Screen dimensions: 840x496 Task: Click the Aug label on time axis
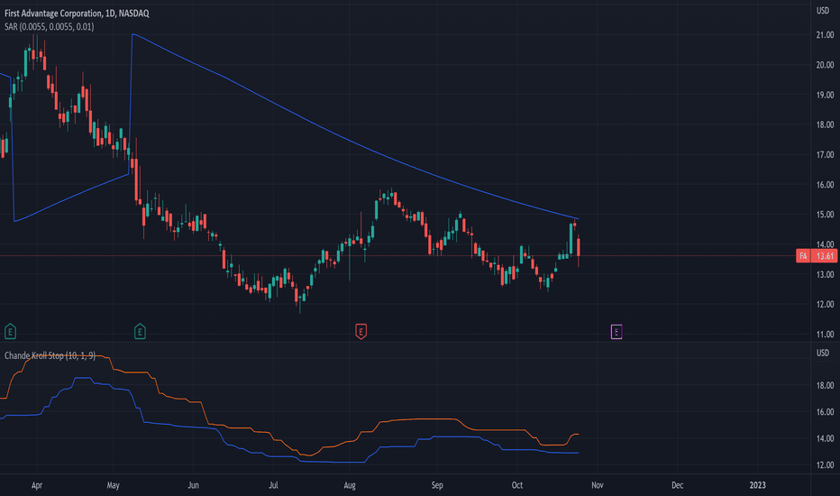click(x=350, y=485)
